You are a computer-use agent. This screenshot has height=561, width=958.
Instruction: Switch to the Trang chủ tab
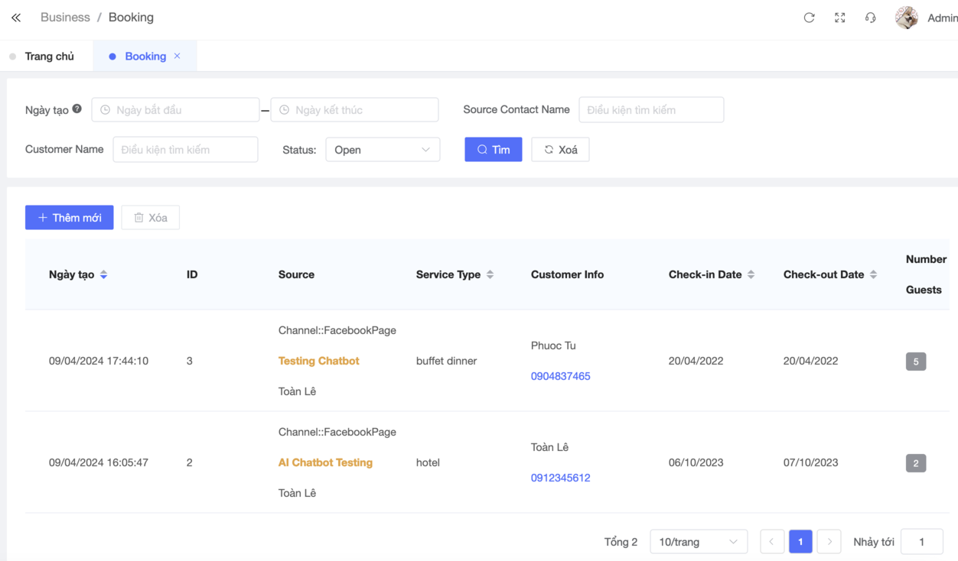tap(49, 57)
